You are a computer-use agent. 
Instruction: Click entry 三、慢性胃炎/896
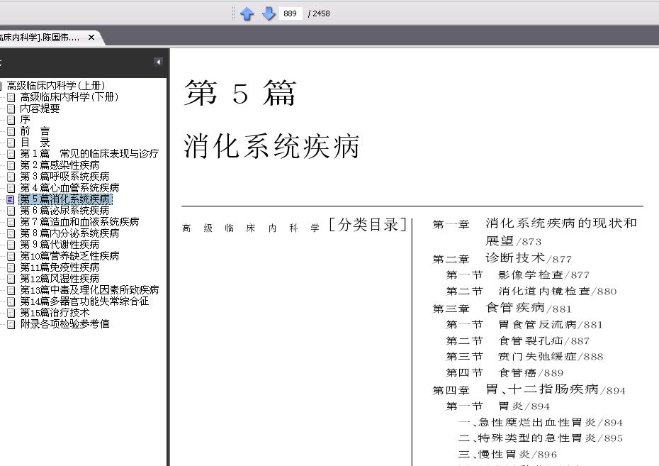[x=507, y=454]
